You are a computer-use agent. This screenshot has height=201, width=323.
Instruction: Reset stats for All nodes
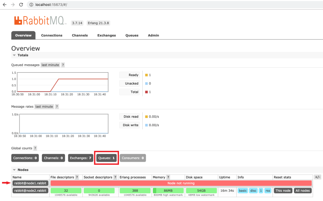click(x=303, y=190)
